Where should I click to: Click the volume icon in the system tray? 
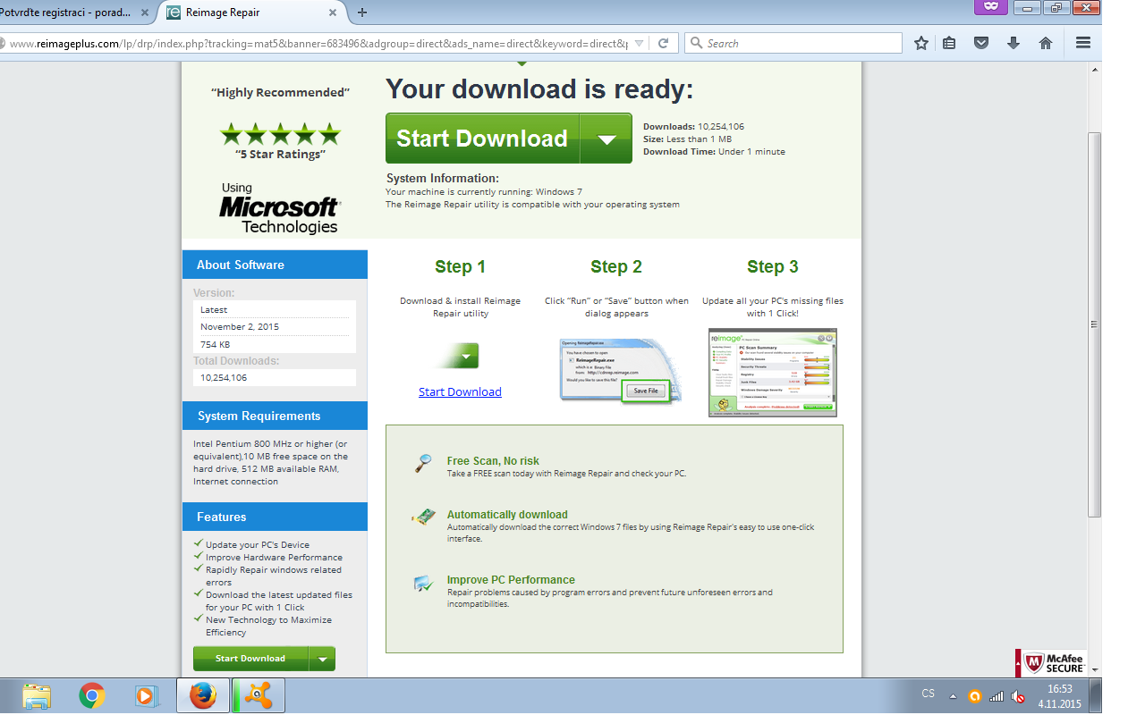1018,696
